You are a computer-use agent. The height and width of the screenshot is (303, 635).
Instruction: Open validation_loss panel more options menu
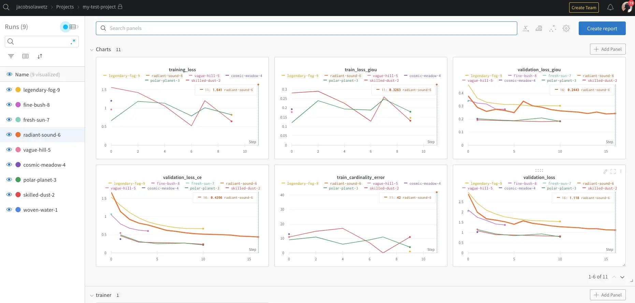pos(621,171)
